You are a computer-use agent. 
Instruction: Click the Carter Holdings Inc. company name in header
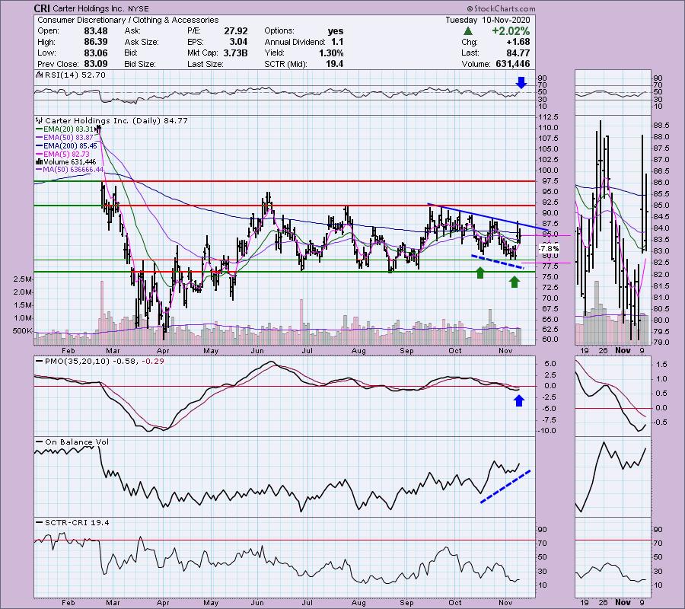88,8
